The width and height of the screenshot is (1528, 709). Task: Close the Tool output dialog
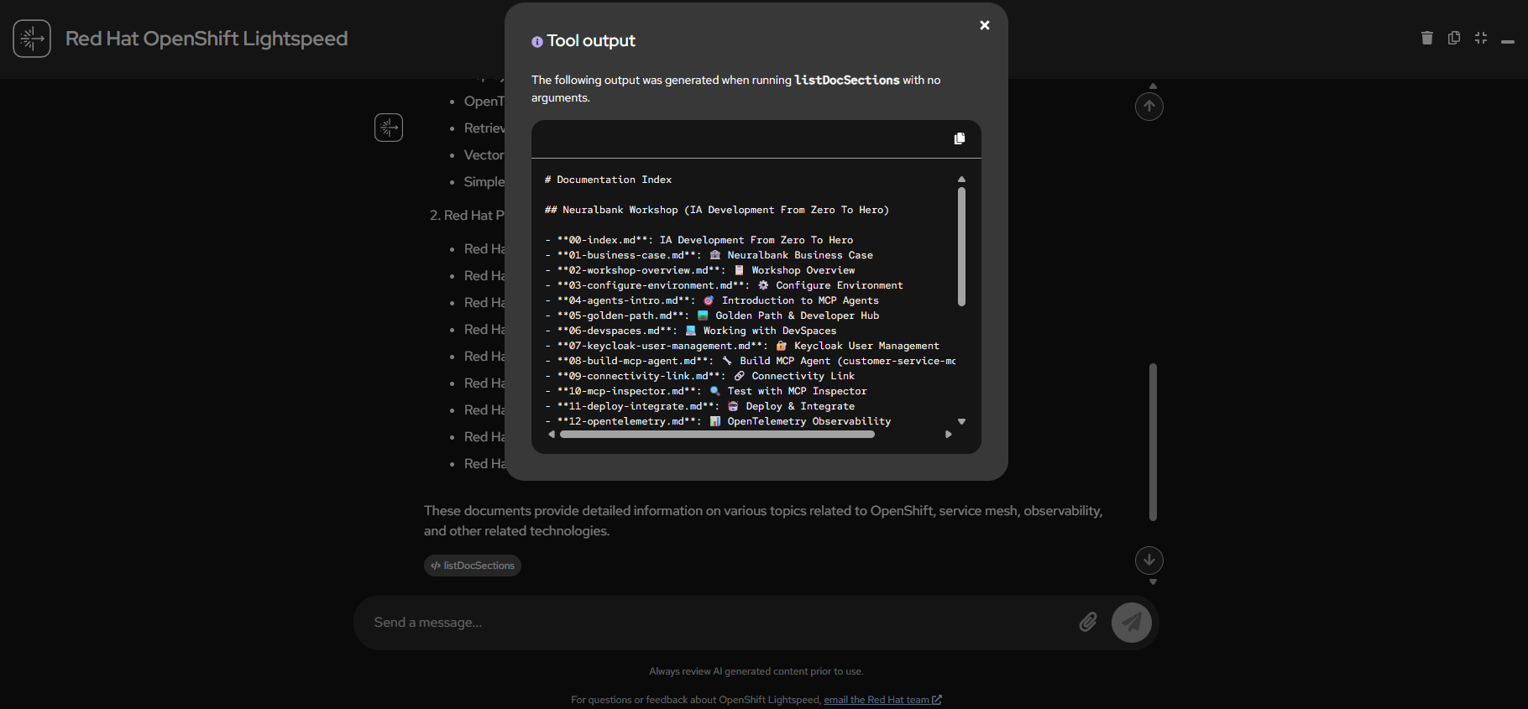point(985,25)
